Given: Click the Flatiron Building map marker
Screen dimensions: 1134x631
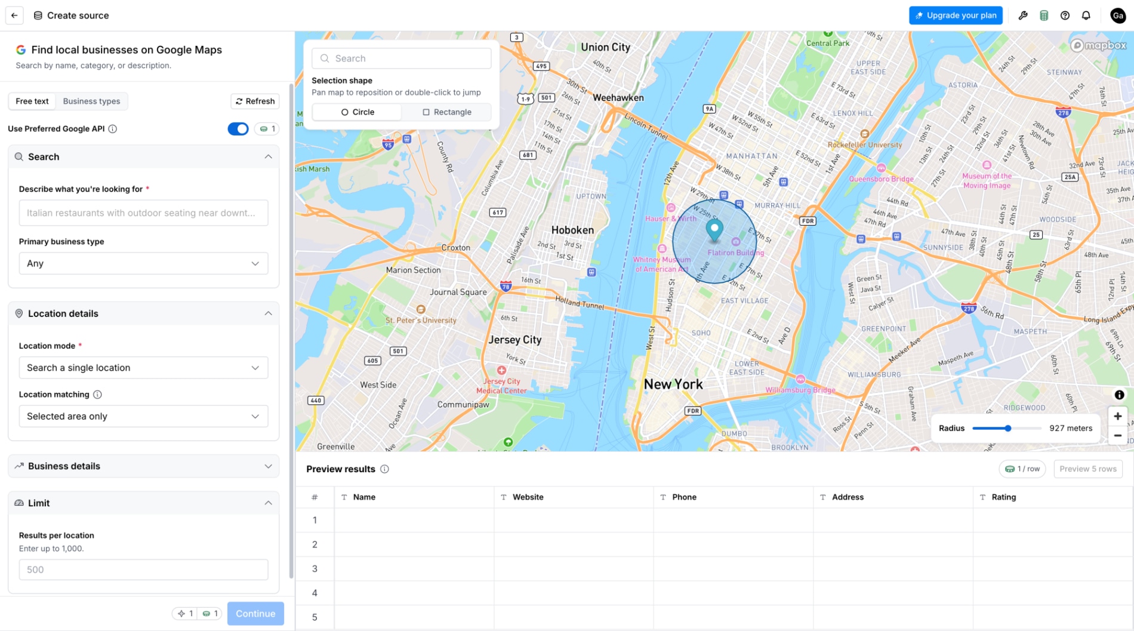Looking at the screenshot, I should pyautogui.click(x=736, y=242).
